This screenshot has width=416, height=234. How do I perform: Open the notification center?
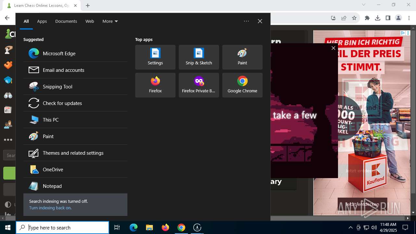pyautogui.click(x=405, y=227)
